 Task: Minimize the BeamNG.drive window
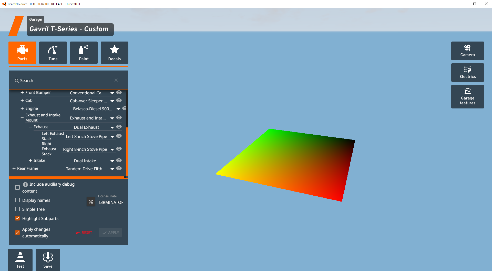pyautogui.click(x=463, y=4)
